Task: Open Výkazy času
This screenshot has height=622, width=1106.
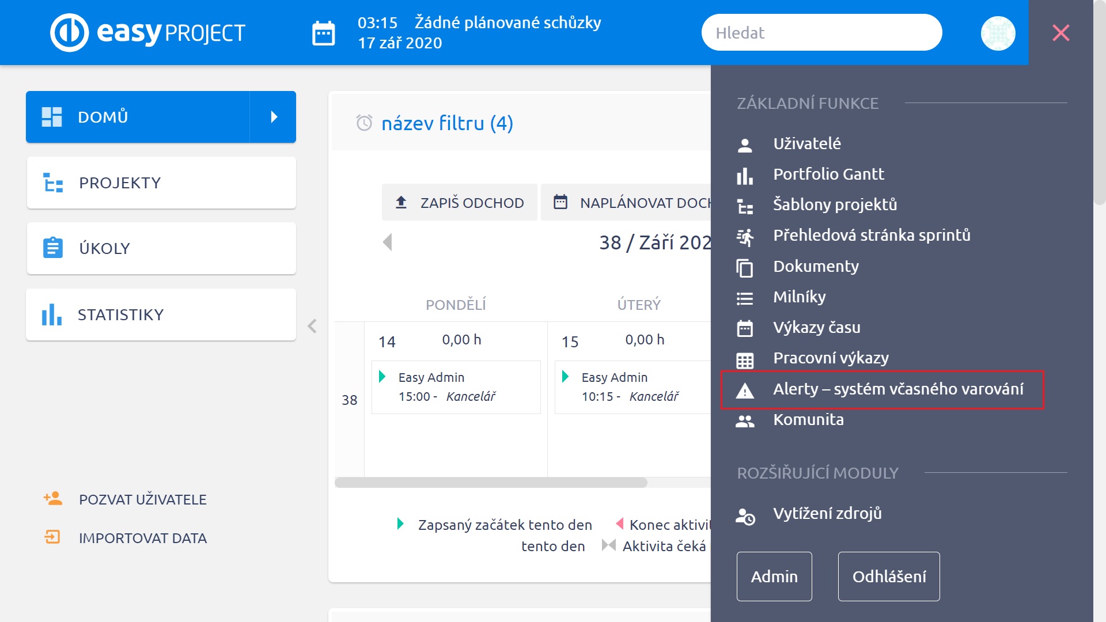Action: [817, 327]
